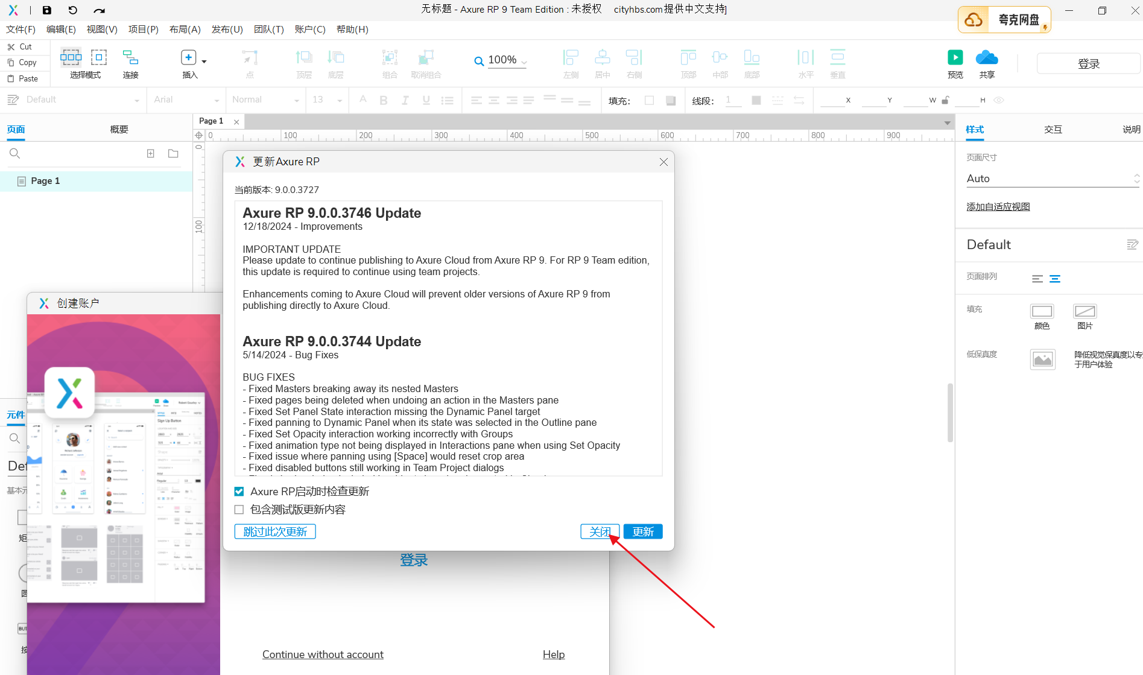Close the 更新Axure RP dialog with X
Viewport: 1143px width, 675px height.
[663, 162]
